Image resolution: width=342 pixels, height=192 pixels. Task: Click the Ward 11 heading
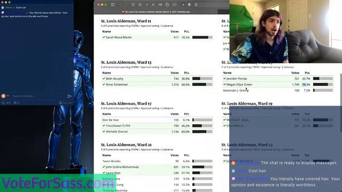(126, 21)
